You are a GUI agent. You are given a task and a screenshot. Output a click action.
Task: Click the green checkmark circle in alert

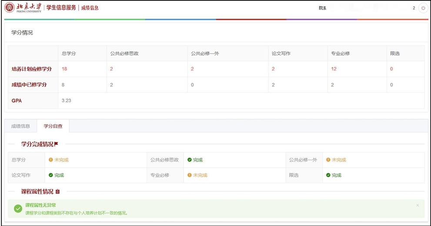click(18, 209)
